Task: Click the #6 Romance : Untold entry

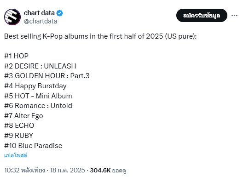Action: (x=38, y=106)
